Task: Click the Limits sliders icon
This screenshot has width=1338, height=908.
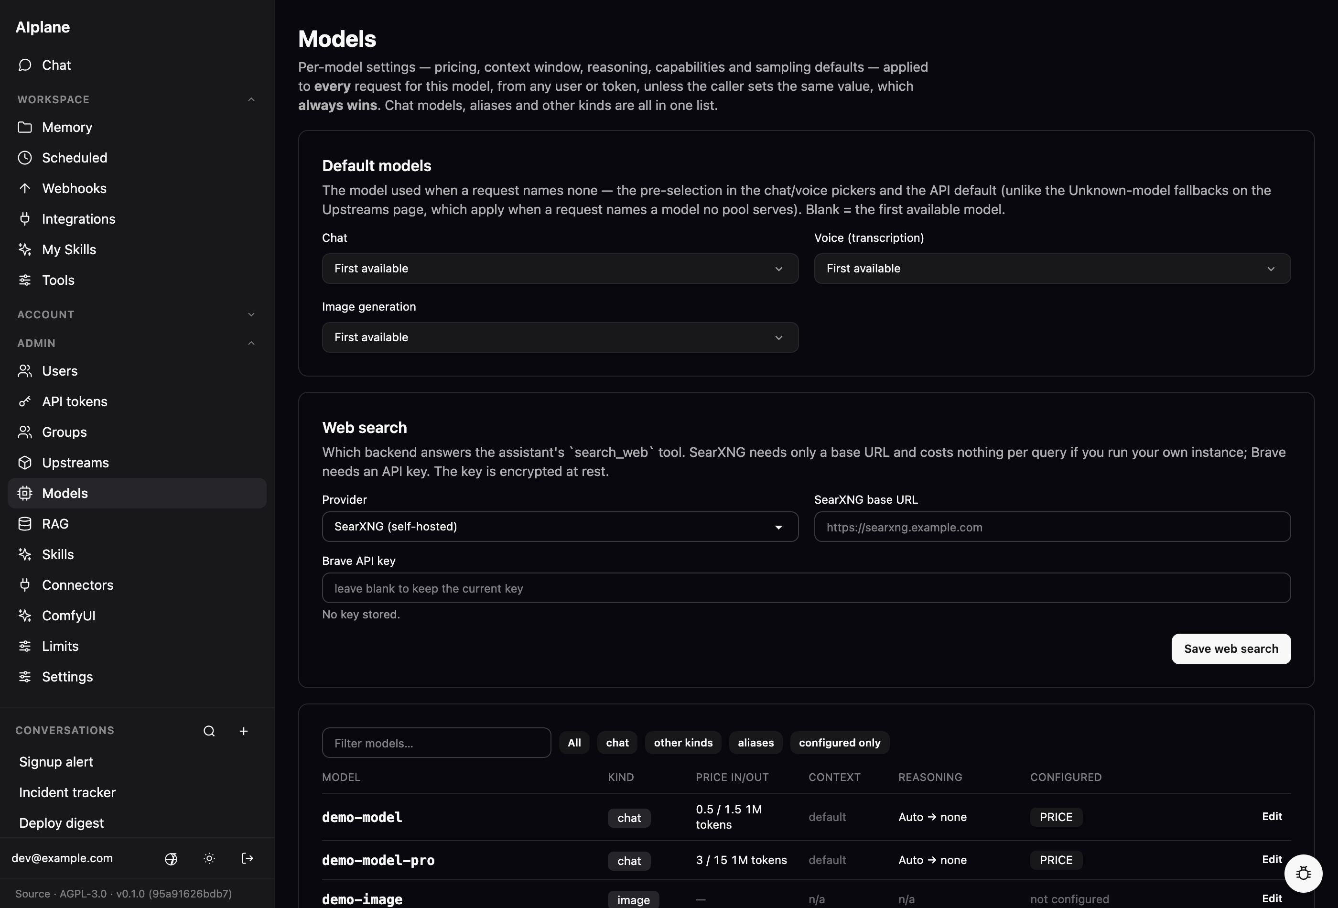Action: (x=25, y=646)
